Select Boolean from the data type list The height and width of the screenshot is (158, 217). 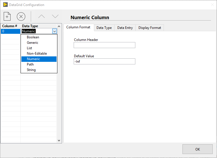click(33, 37)
